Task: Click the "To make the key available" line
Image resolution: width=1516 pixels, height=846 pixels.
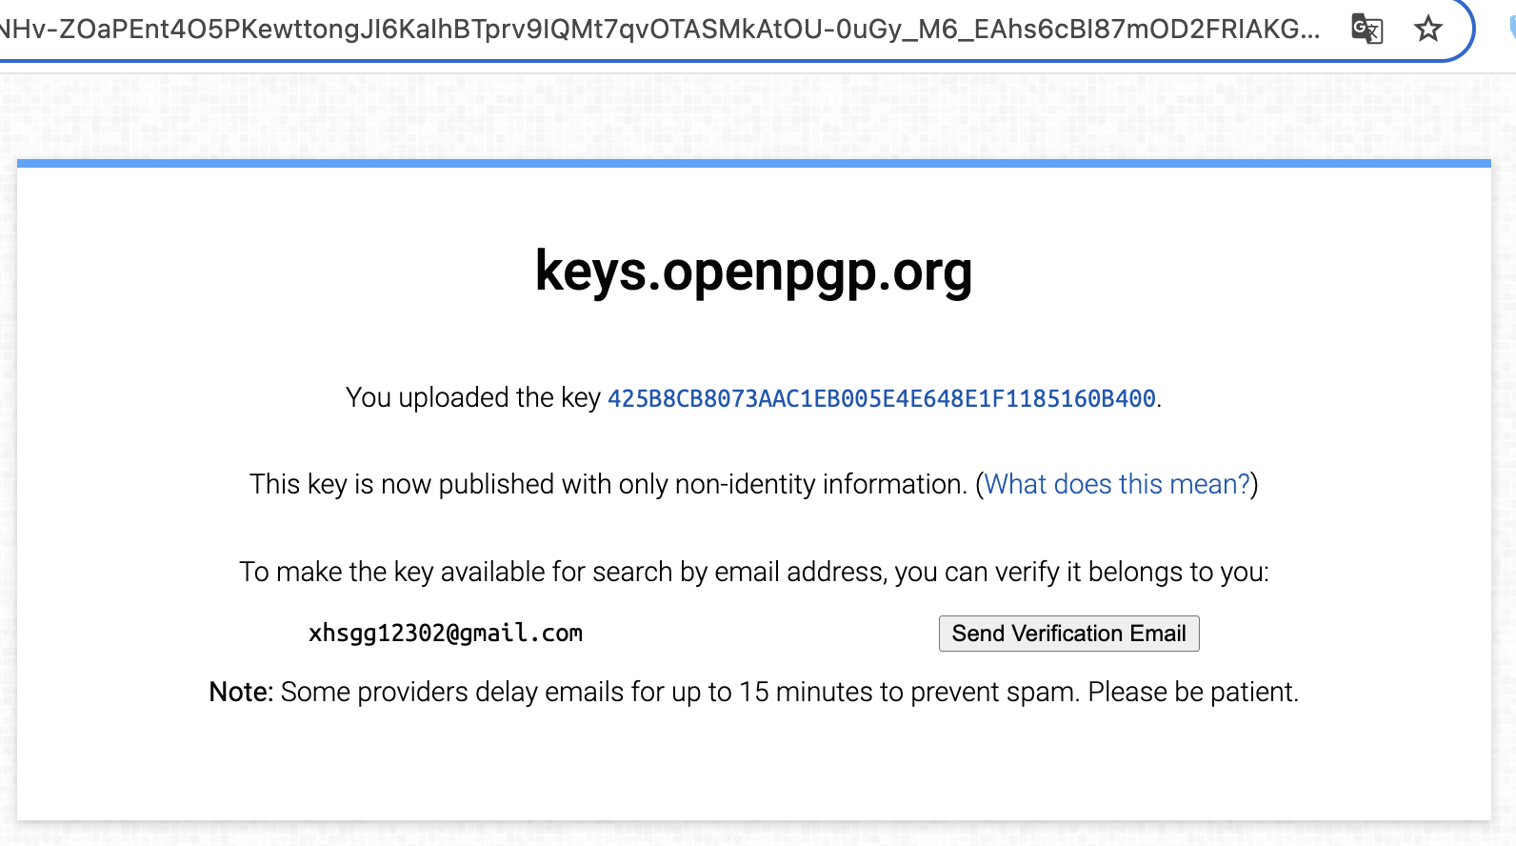Action: (381, 572)
